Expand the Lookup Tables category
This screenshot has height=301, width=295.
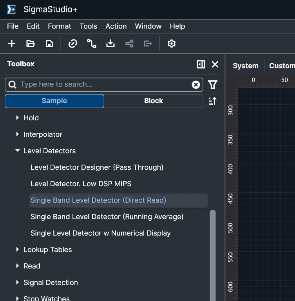click(x=18, y=249)
